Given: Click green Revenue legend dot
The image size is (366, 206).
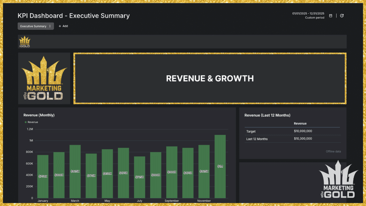Looking at the screenshot, I should tap(25, 122).
